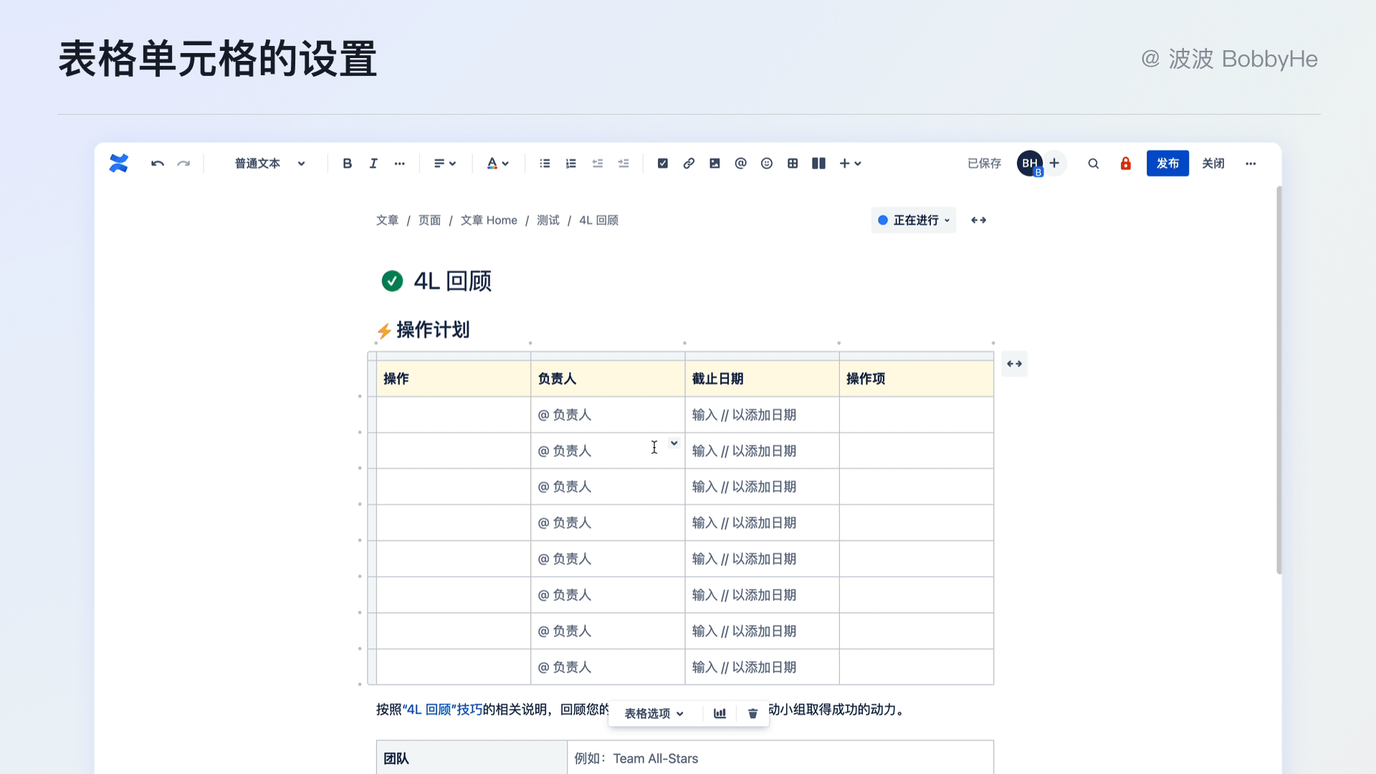Click the page layouts columns icon
This screenshot has height=774, width=1376.
818,163
